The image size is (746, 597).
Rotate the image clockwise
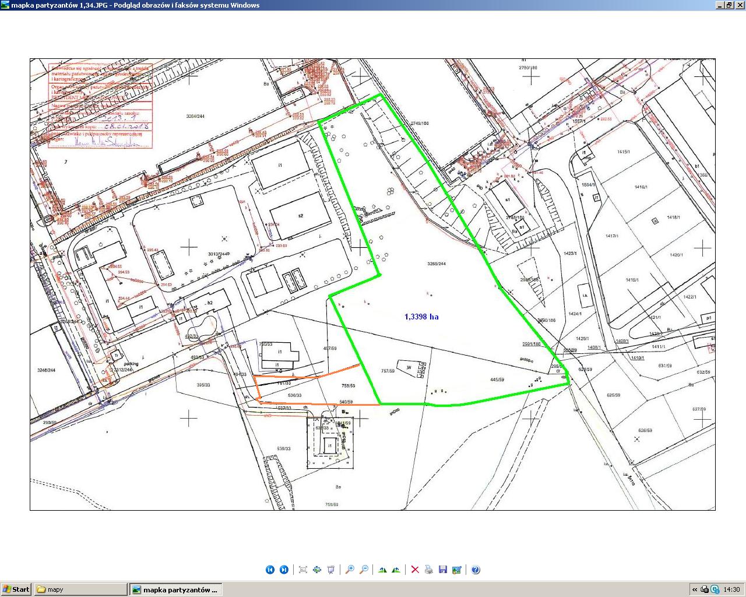coord(382,570)
